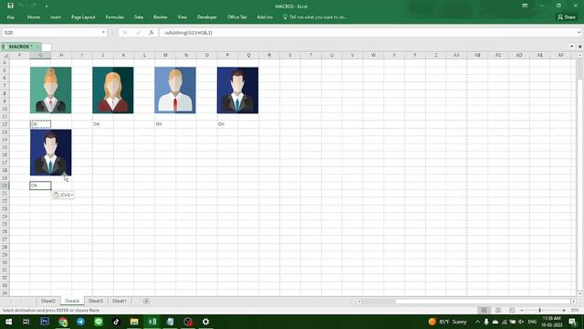This screenshot has width=584, height=329.
Task: Select the blonde woman in red jacket picture
Action: pos(113,90)
